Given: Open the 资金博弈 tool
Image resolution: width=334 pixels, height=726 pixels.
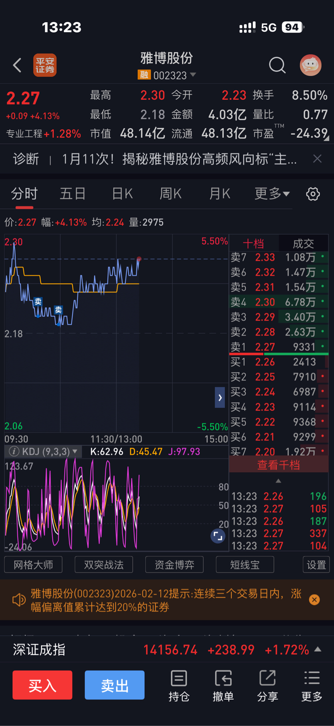Looking at the screenshot, I should click(174, 565).
